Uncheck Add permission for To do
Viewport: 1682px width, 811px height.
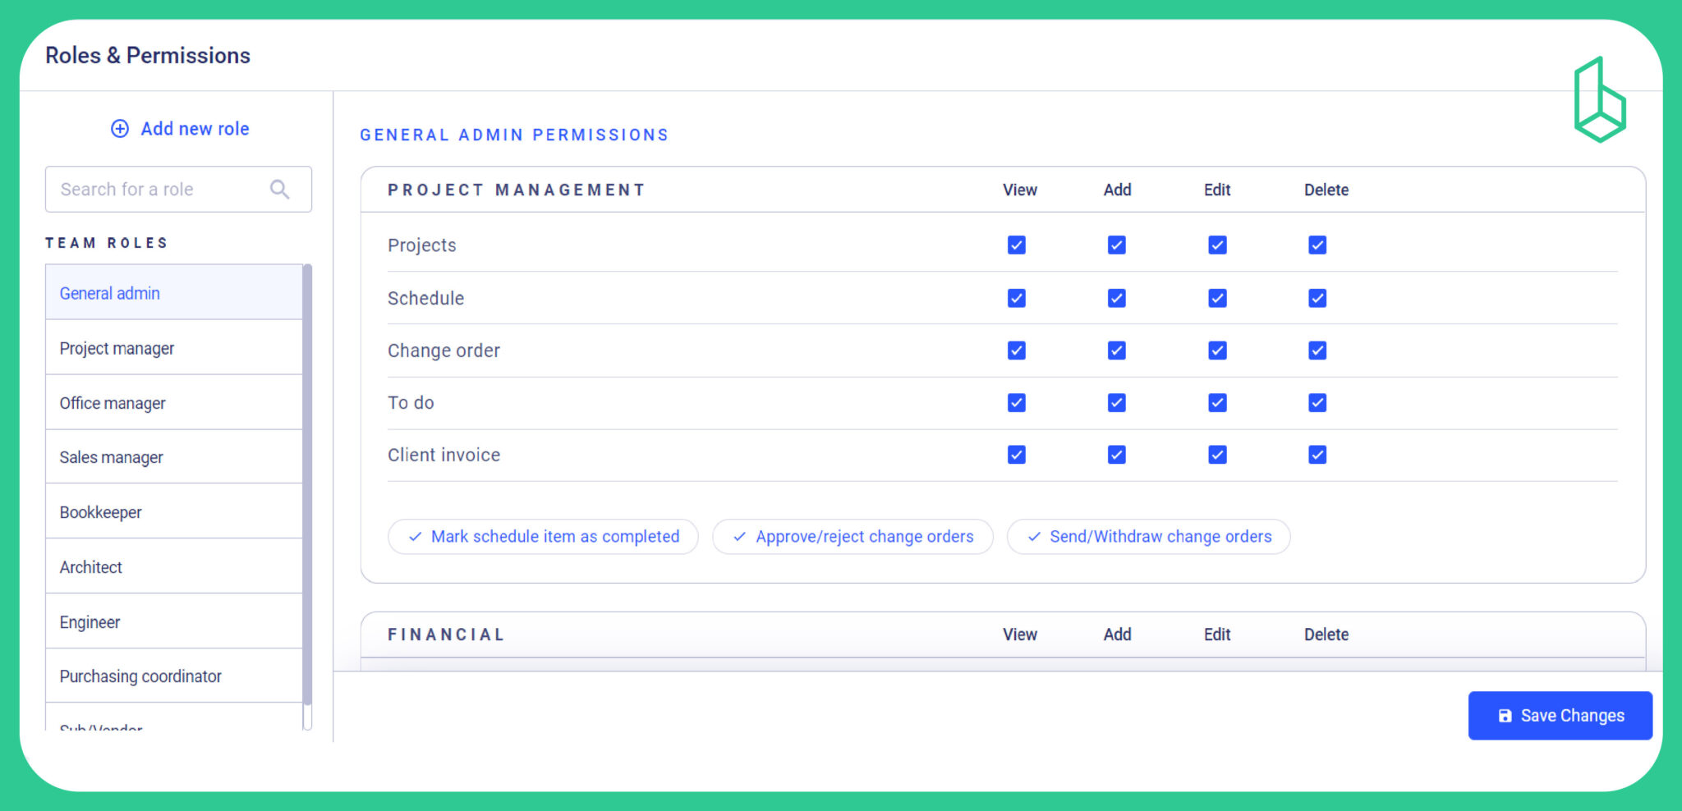(1116, 403)
